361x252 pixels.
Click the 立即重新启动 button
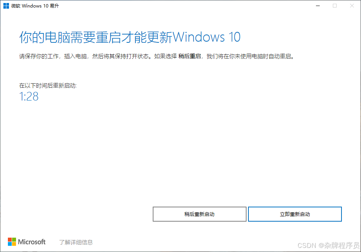pos(295,214)
